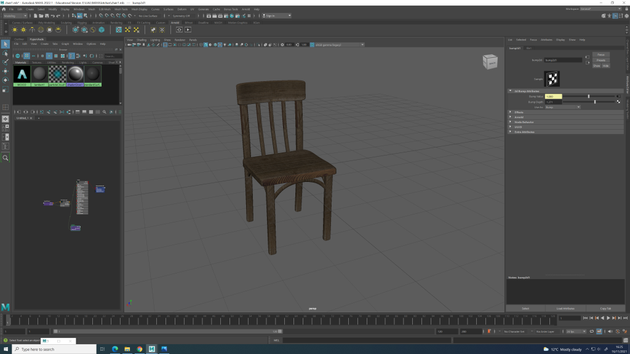This screenshot has height=354, width=630.
Task: Expand the Effects section
Action: pyautogui.click(x=566, y=112)
